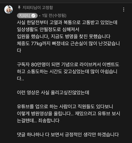The image size is (132, 143).
Task: Click the line '이런 영상은 사실 올리고싶진않았는데'
Action: click(53, 93)
